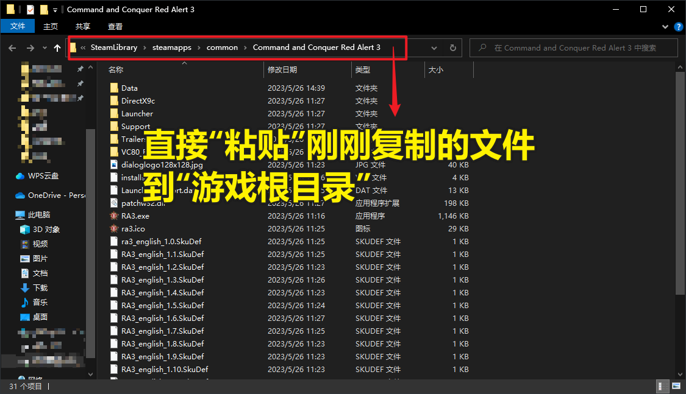686x394 pixels.
Task: Expand the address bar history dropdown
Action: tap(434, 47)
